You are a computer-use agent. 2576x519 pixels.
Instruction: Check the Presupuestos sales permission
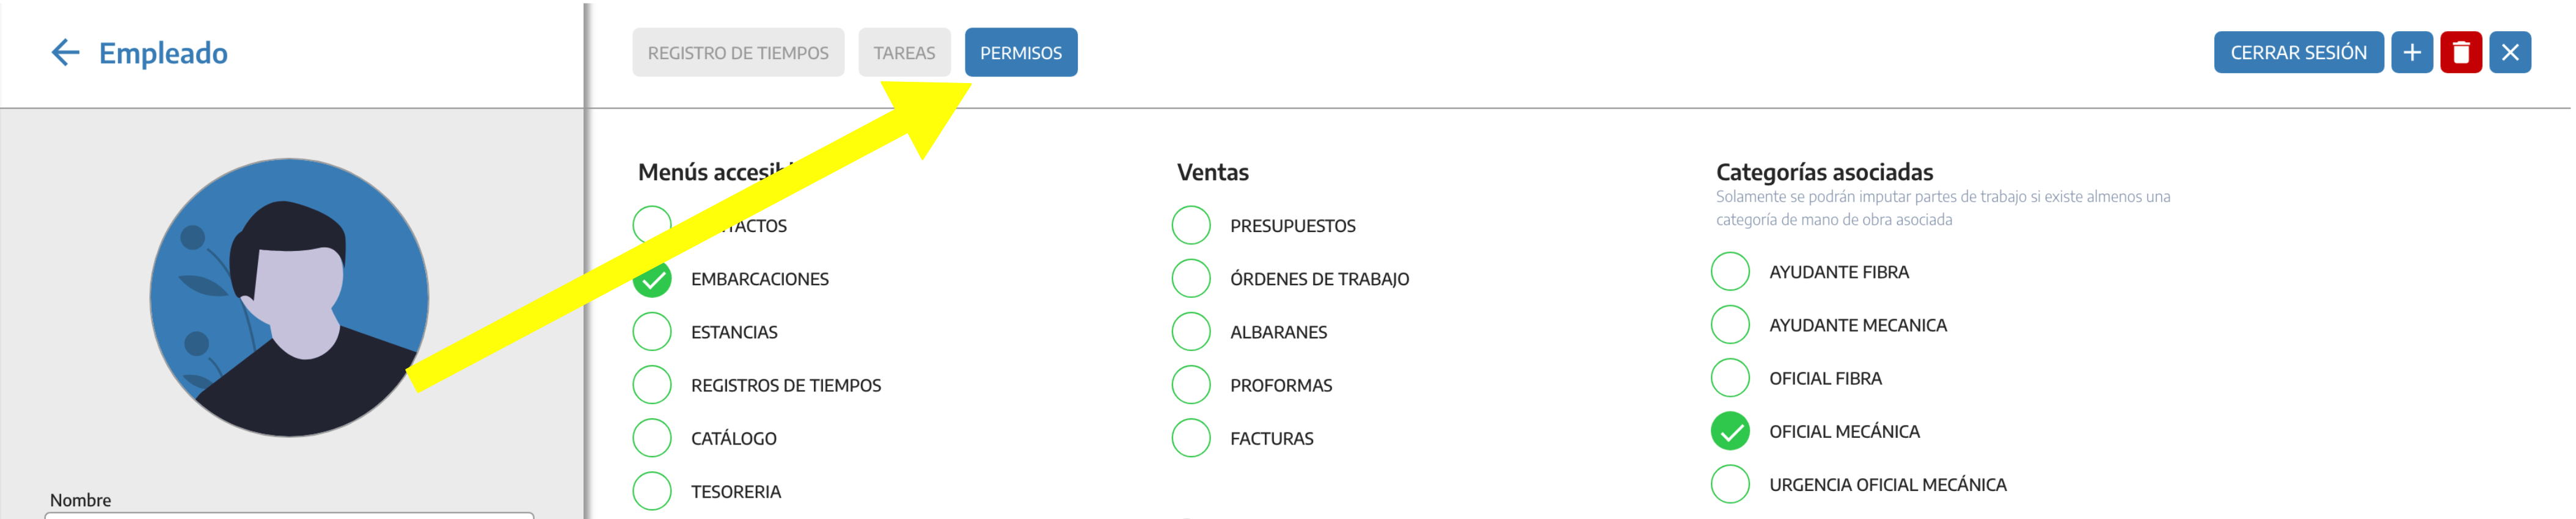point(1190,226)
